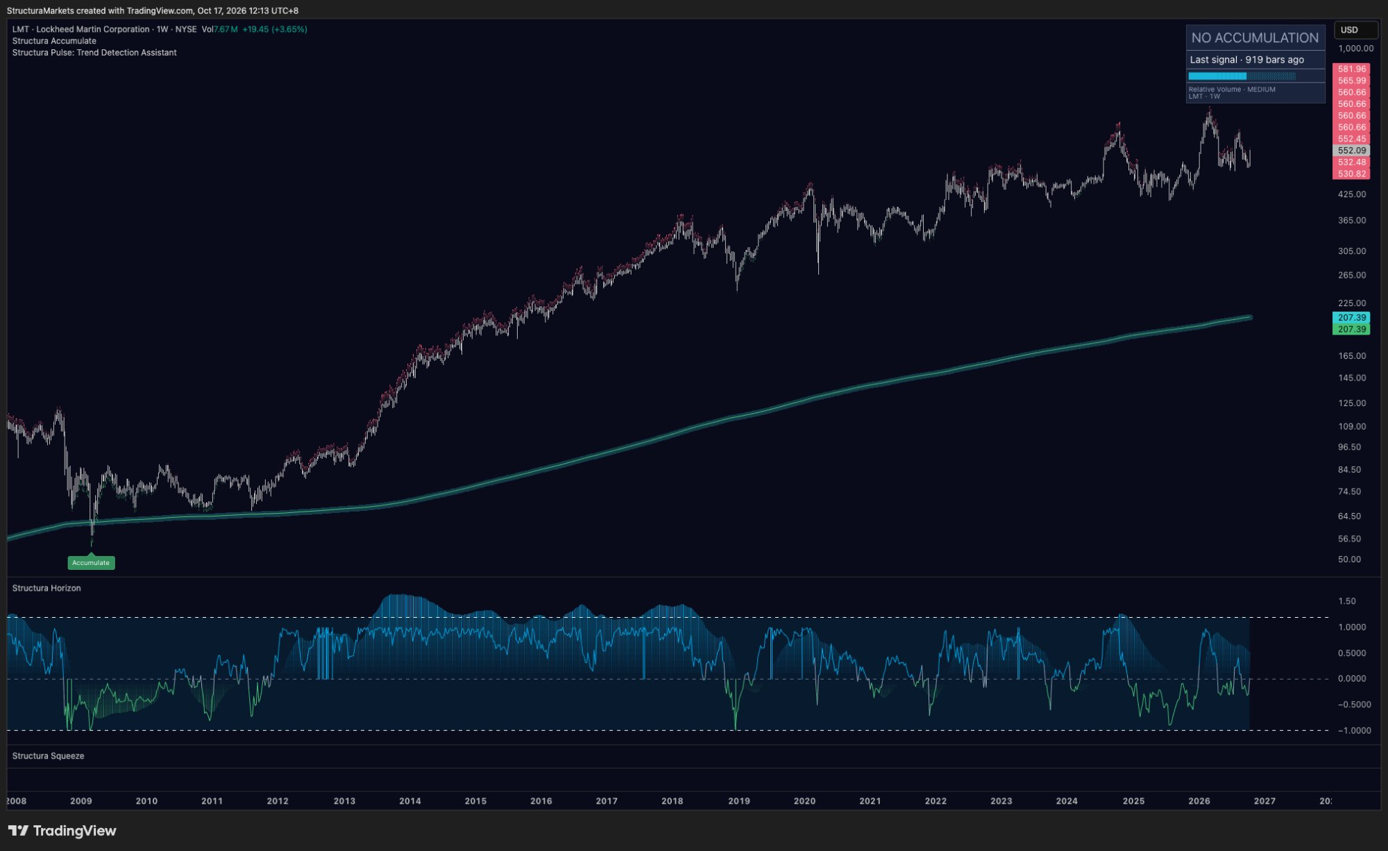This screenshot has height=851, width=1388.
Task: Click 2027 on the time axis
Action: (1264, 801)
